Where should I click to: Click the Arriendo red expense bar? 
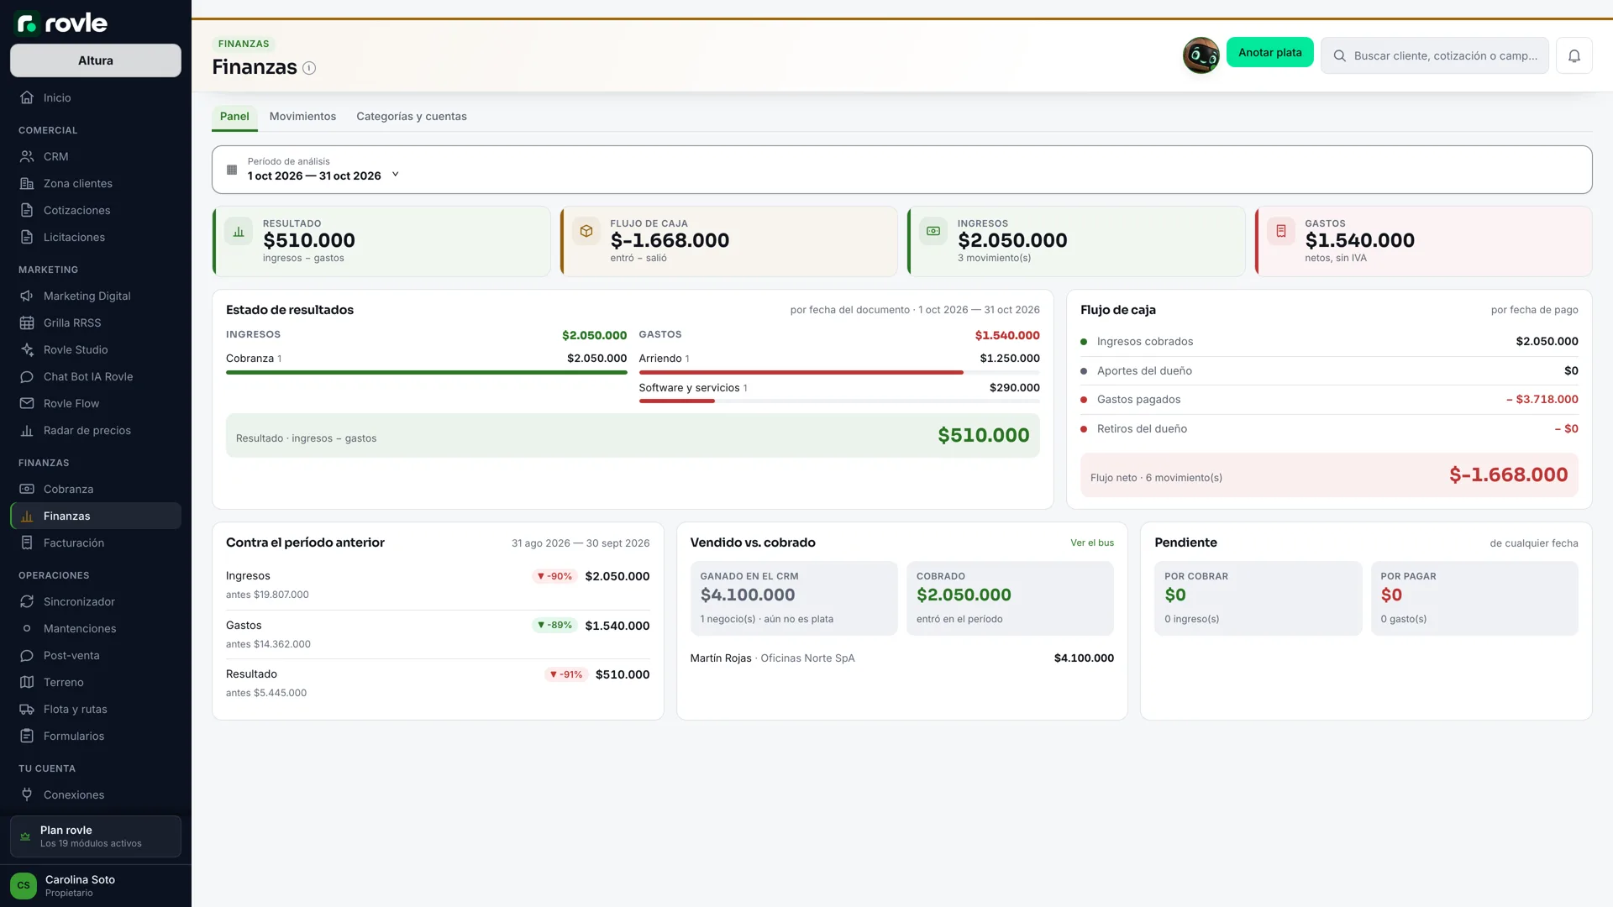point(801,372)
